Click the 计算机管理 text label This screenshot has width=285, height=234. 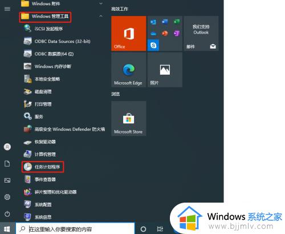pyautogui.click(x=45, y=154)
